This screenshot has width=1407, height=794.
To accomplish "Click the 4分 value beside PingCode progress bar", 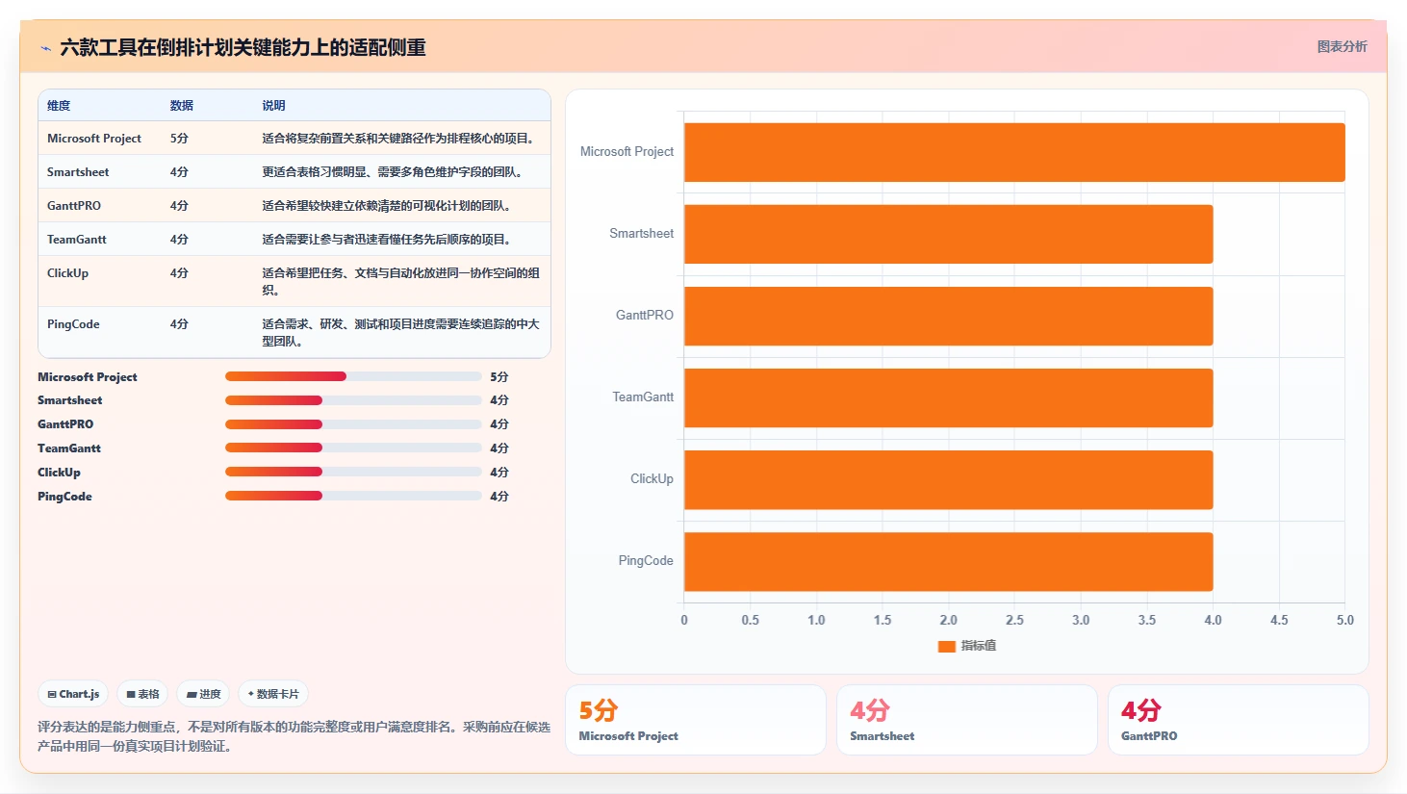I will [x=499, y=497].
